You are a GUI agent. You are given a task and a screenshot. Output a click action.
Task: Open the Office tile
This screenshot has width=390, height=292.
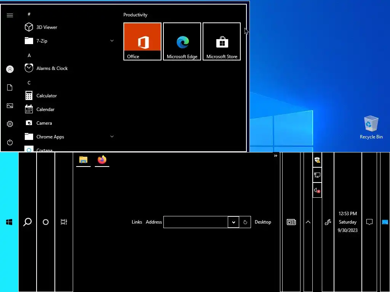pyautogui.click(x=142, y=41)
